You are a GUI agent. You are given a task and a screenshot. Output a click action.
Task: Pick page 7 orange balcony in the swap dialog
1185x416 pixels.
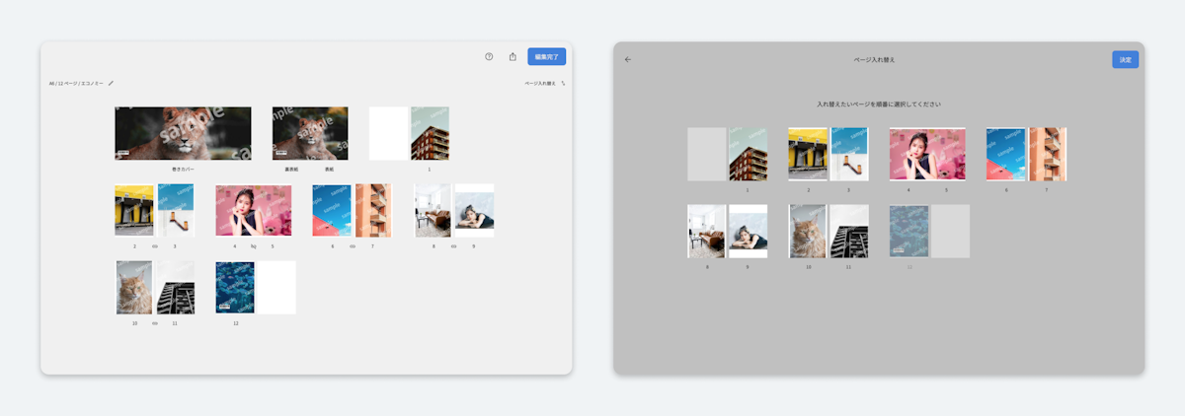pos(1048,154)
